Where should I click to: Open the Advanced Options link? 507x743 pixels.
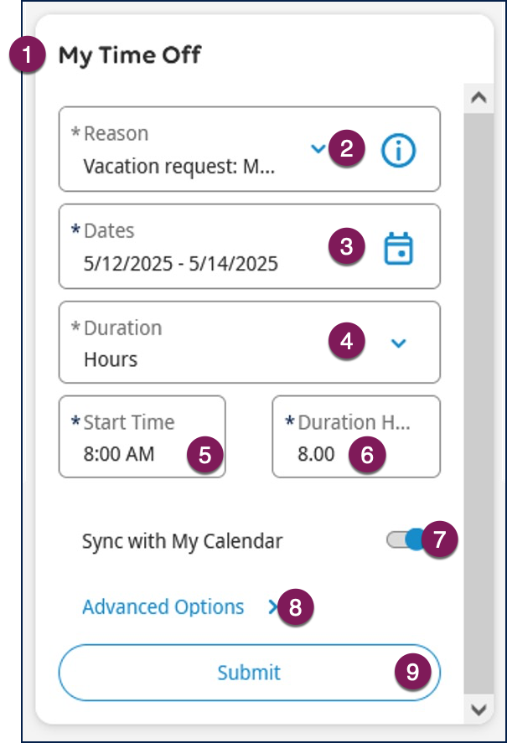[163, 607]
